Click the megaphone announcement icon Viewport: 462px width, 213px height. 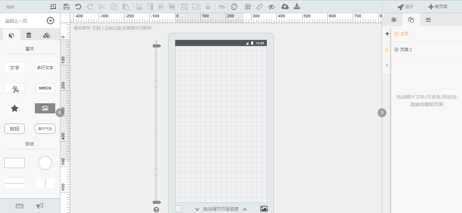coord(40,206)
